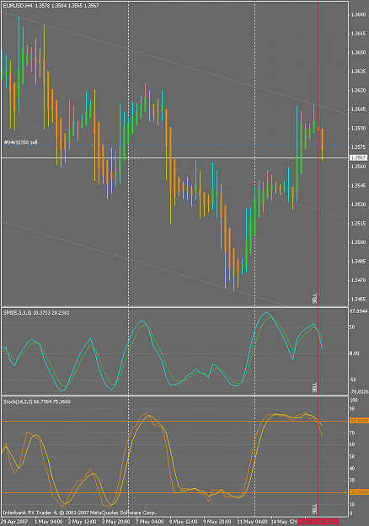
Task: Click the 90 value on Stochastic scale
Action: tap(352, 408)
